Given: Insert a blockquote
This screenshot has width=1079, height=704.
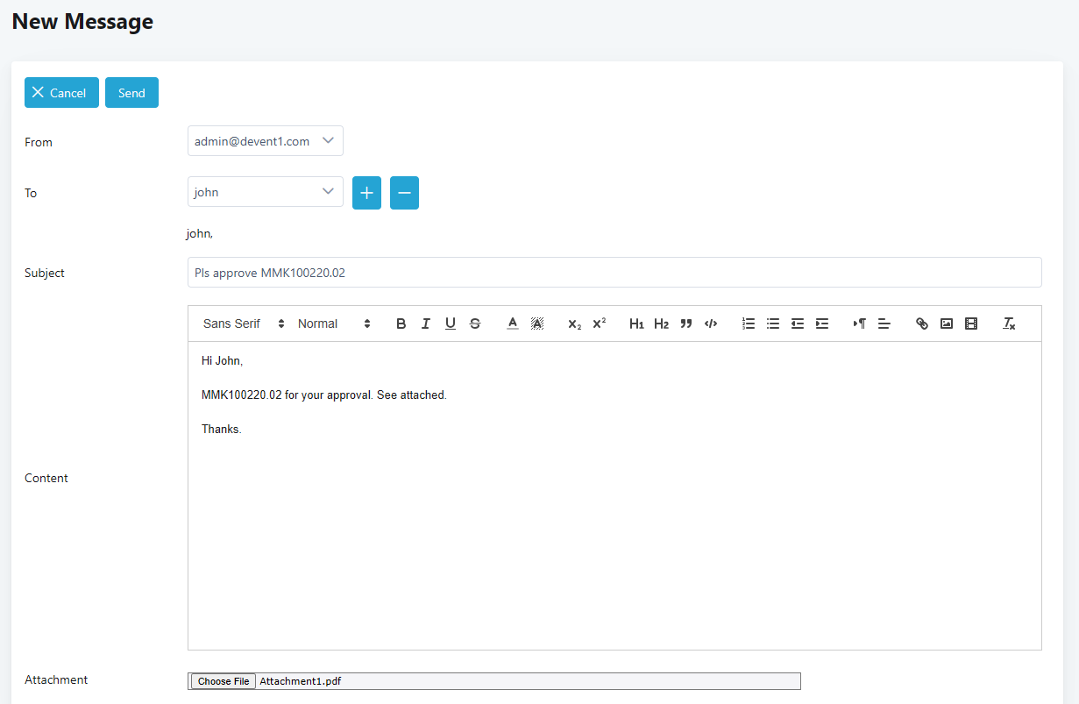Looking at the screenshot, I should 686,324.
